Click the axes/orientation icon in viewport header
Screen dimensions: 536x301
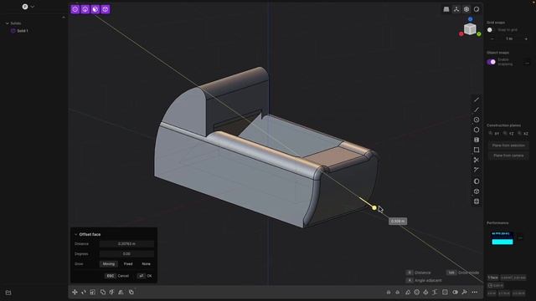tap(456, 9)
